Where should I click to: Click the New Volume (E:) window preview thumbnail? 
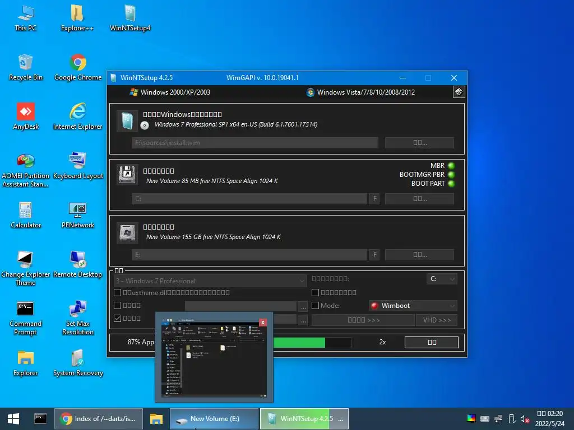click(214, 358)
